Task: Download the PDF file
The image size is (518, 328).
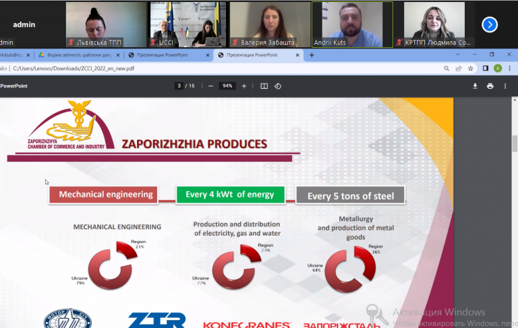Action: 475,86
